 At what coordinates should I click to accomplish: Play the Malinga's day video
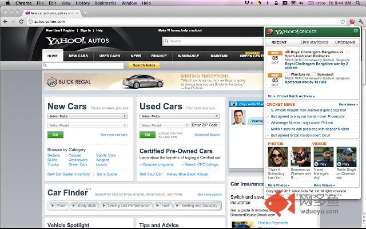point(323,157)
